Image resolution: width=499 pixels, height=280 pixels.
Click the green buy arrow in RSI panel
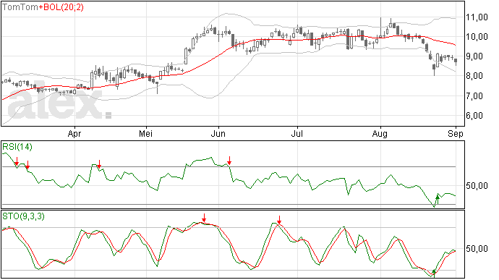coord(438,200)
